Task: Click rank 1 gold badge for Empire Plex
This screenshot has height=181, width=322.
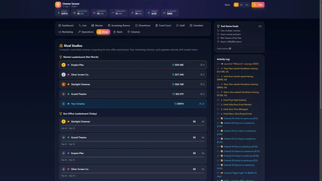Action: (63, 65)
